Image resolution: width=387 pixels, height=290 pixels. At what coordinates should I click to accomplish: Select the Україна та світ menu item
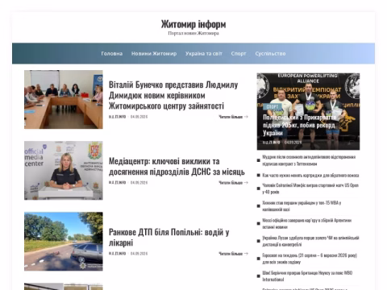coord(204,53)
